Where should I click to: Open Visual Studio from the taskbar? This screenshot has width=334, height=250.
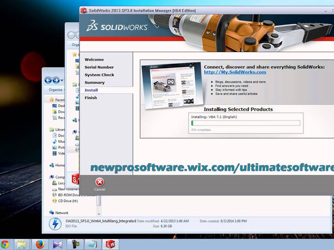click(x=58, y=245)
